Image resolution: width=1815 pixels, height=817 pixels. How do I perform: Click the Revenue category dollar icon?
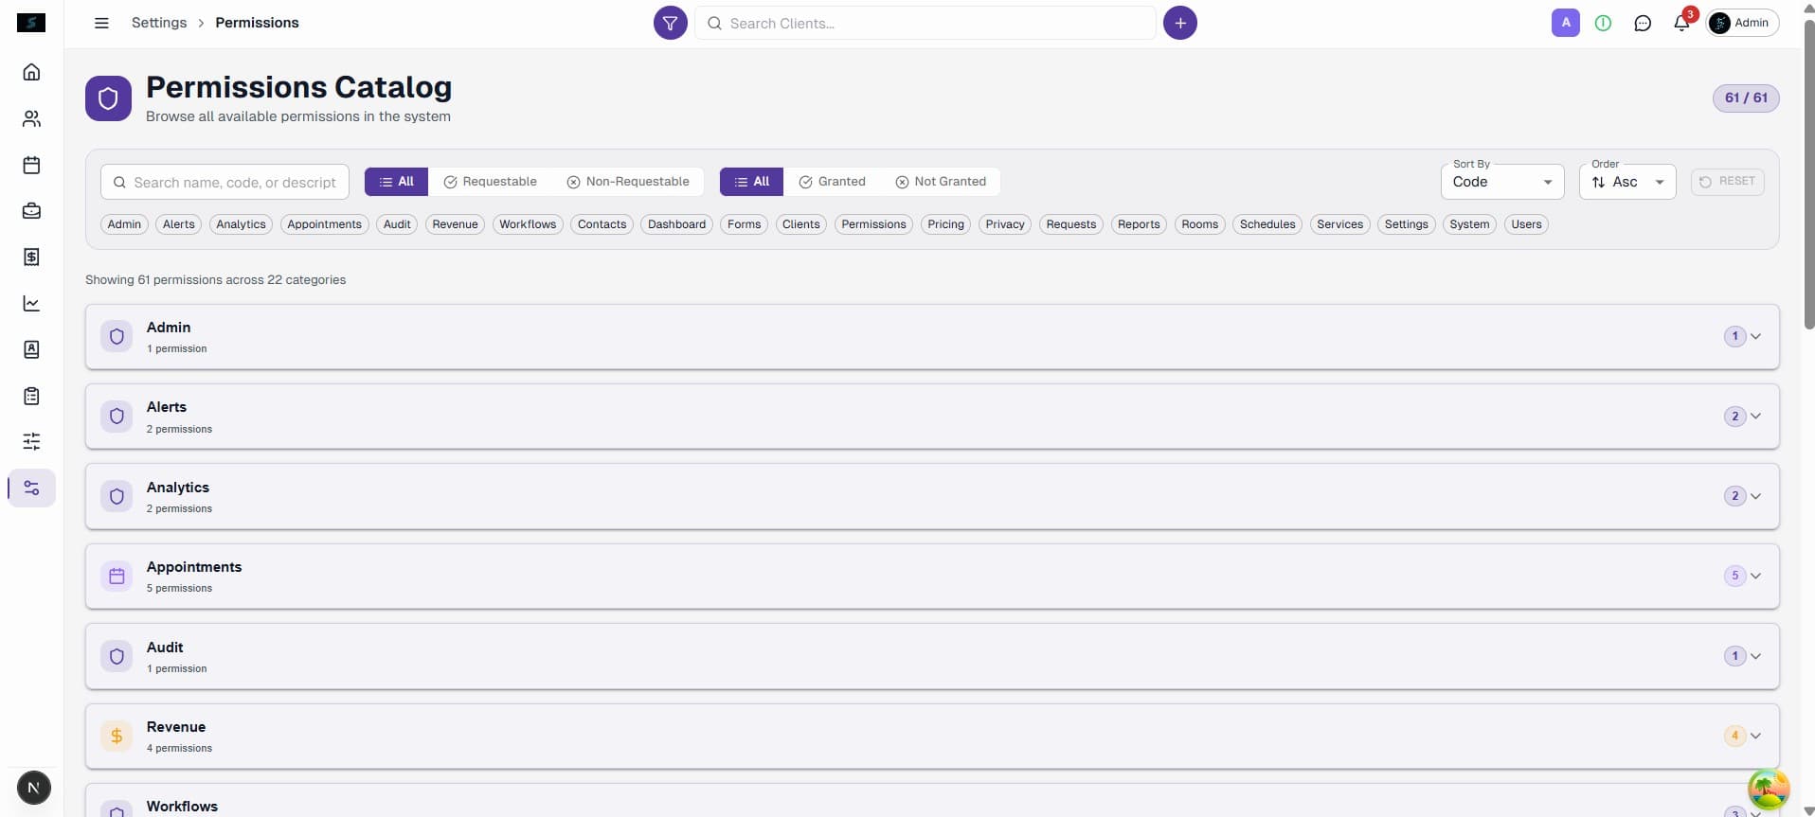click(117, 736)
